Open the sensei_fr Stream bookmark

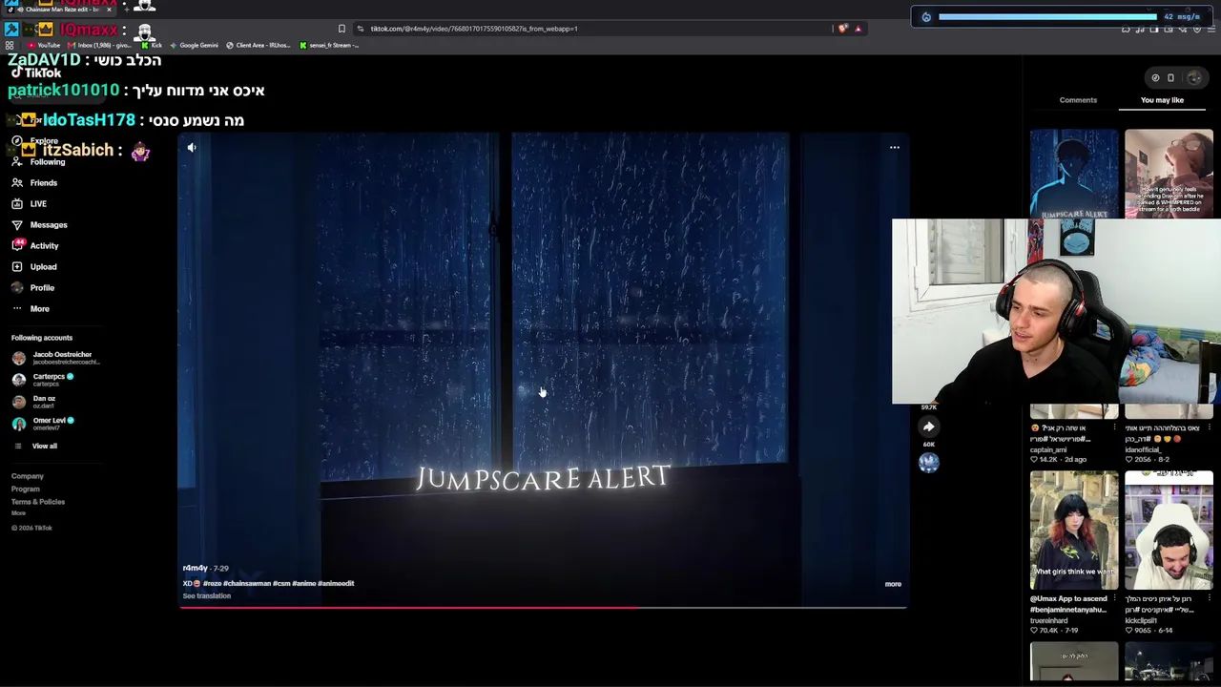(x=327, y=45)
